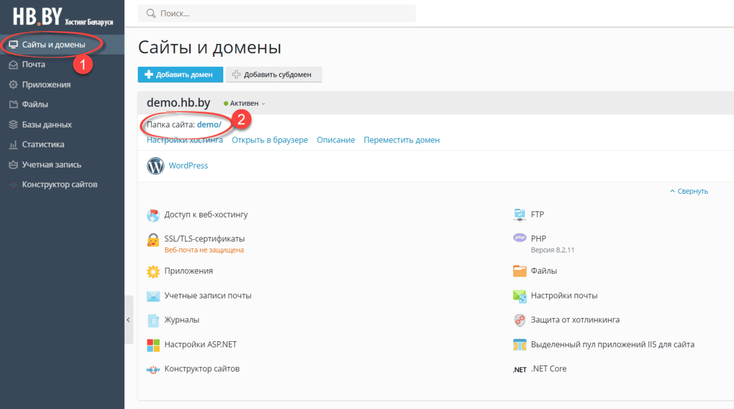Open the SSL/TLS certificates lock icon
This screenshot has height=409, width=734.
(x=153, y=240)
